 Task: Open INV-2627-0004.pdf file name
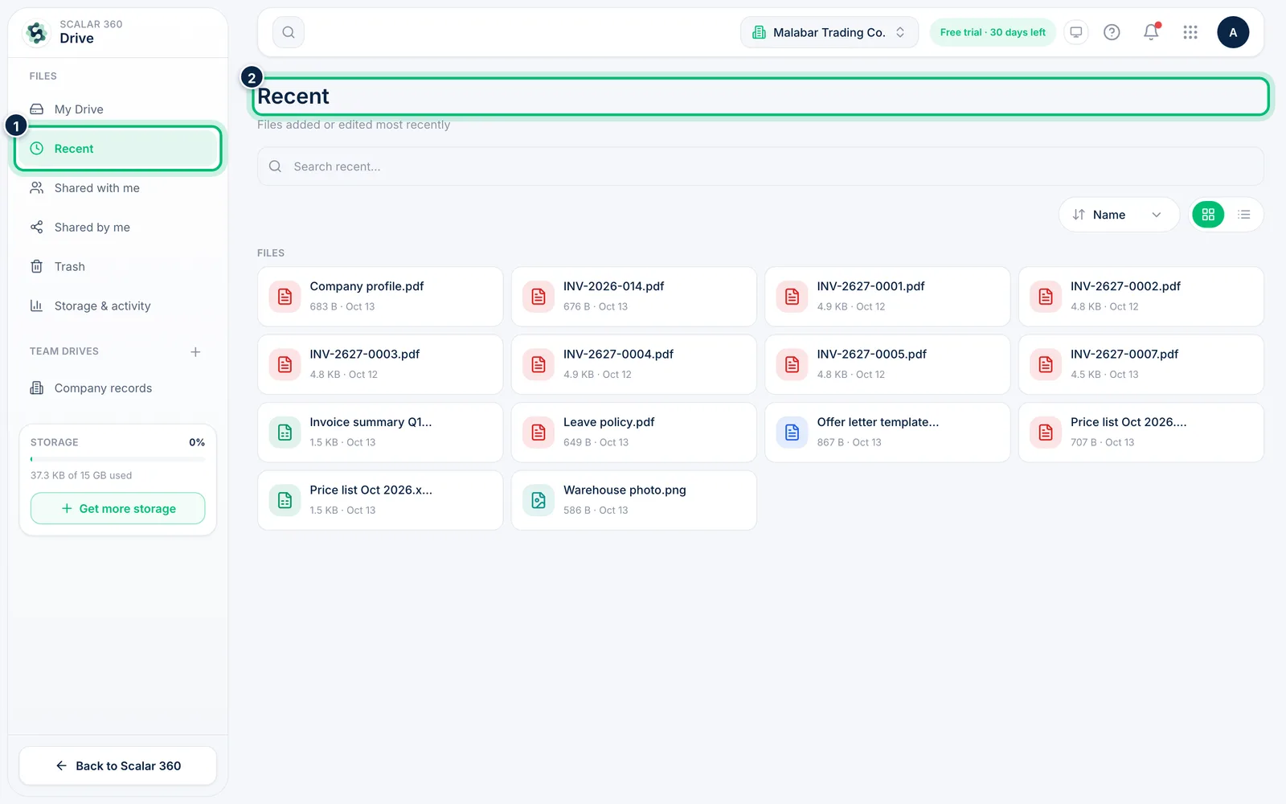coord(618,355)
